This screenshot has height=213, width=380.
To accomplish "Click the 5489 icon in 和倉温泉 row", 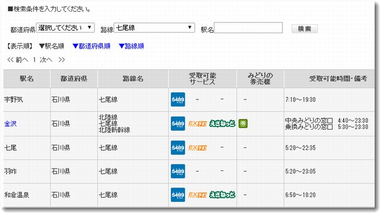I will tap(178, 195).
